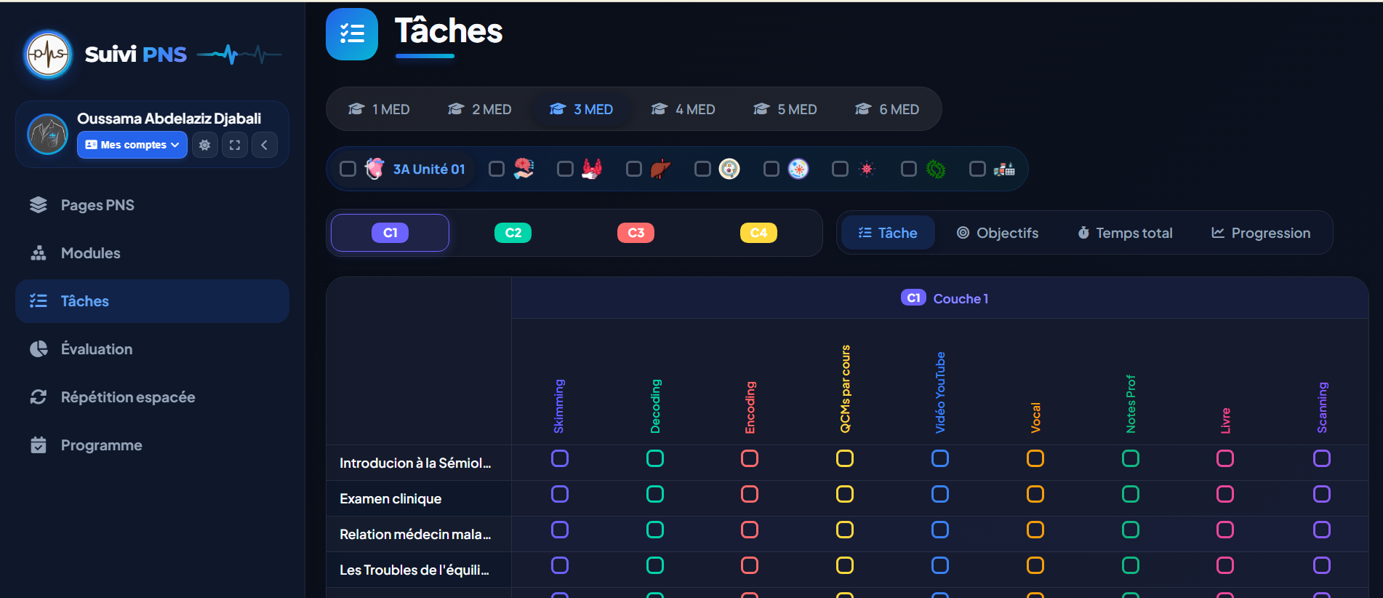Switch to the Temps total view
Image resolution: width=1383 pixels, height=598 pixels.
(1125, 233)
